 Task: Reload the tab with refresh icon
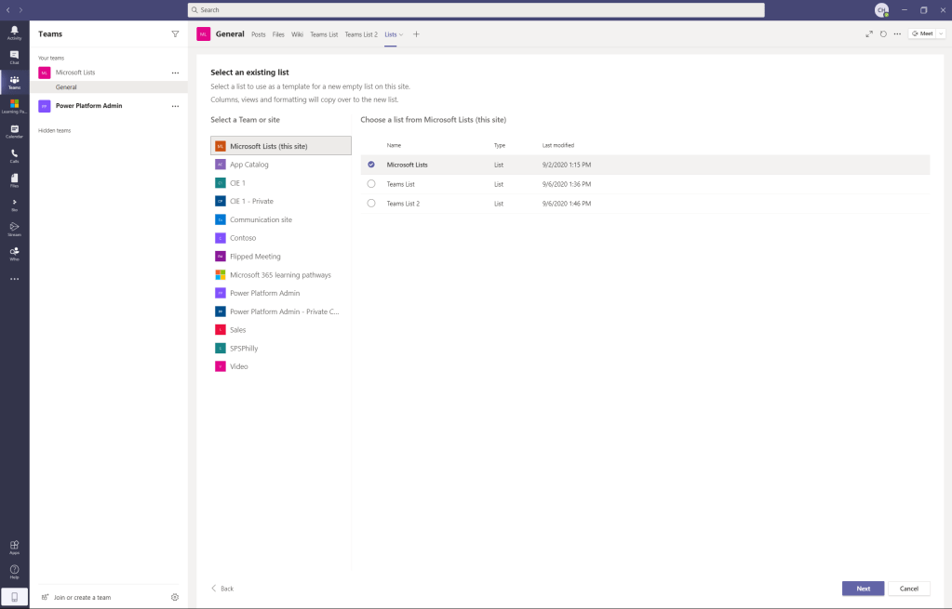pos(883,33)
